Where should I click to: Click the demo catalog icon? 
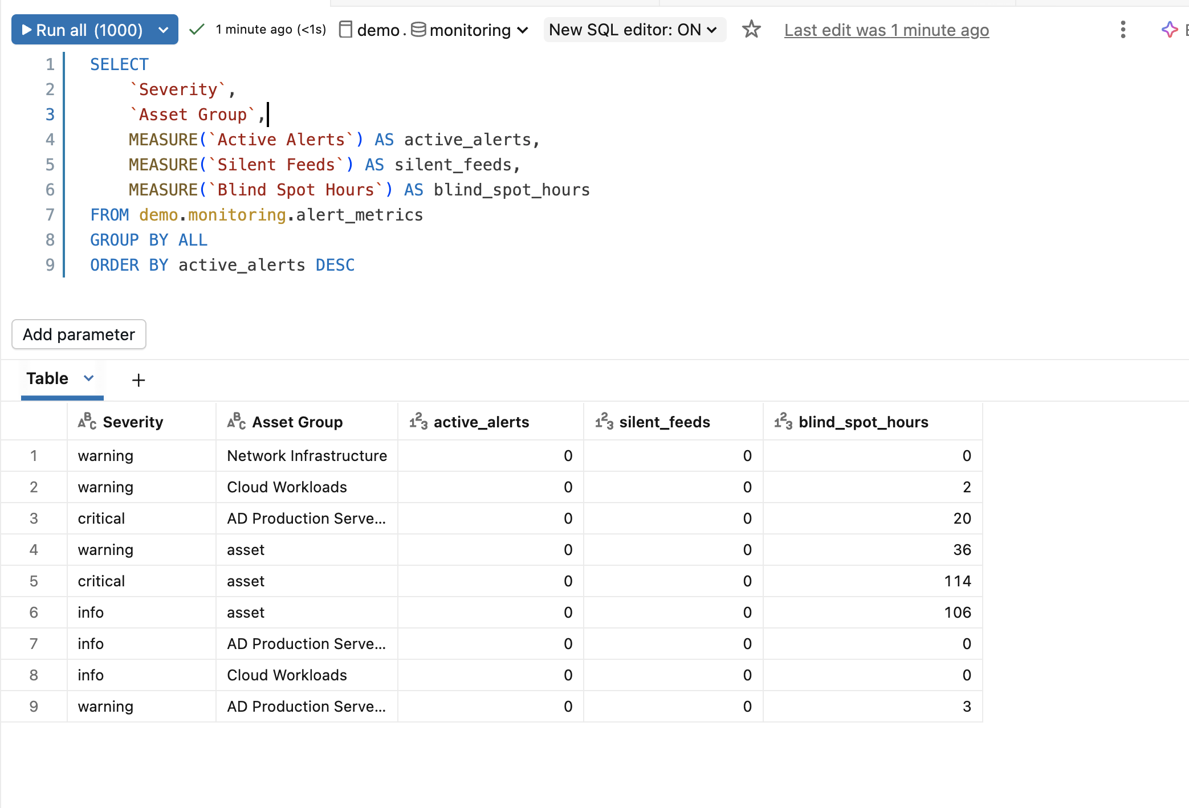pyautogui.click(x=345, y=30)
